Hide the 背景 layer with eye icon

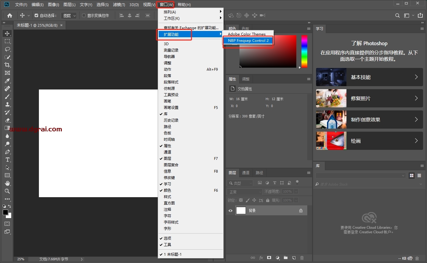230,211
